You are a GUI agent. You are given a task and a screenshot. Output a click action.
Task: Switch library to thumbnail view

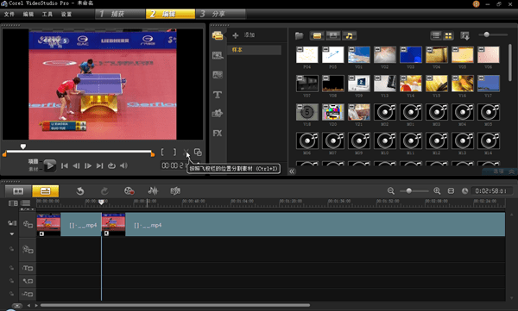(448, 35)
